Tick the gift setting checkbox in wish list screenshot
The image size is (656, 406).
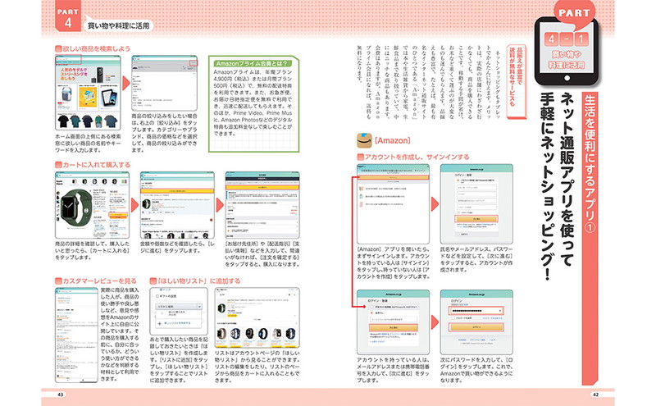pos(157,297)
